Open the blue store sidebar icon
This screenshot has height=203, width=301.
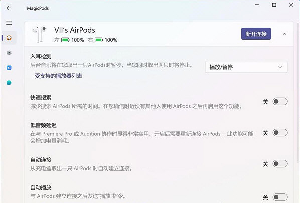click(9, 68)
